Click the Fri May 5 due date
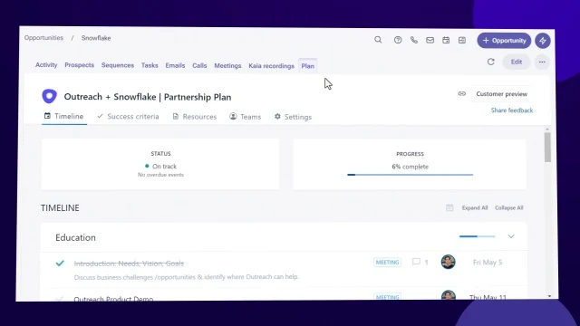Viewport: 580px width, 326px height. (488, 262)
